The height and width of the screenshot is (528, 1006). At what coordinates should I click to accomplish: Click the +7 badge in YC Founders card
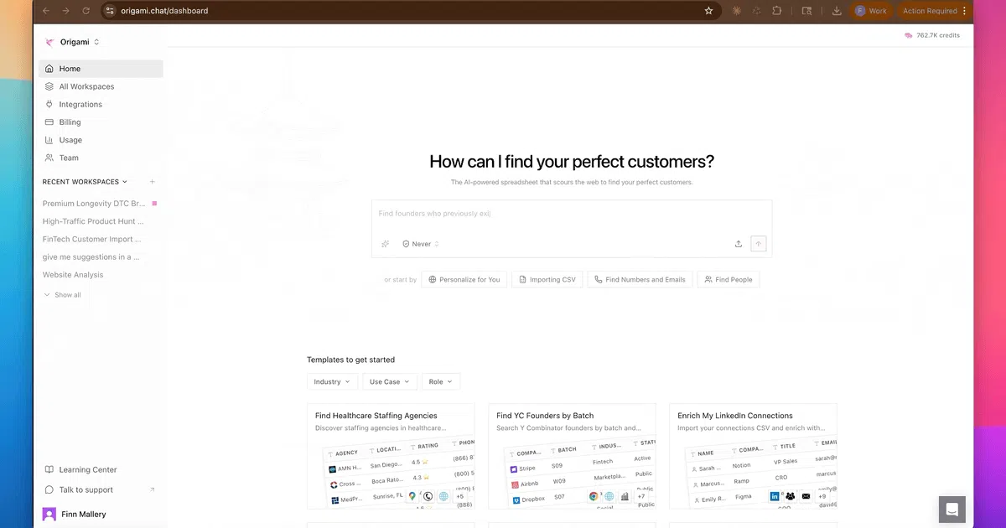641,496
